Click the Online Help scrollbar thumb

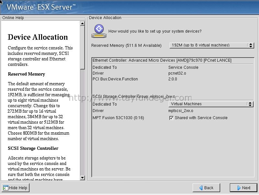[83, 47]
